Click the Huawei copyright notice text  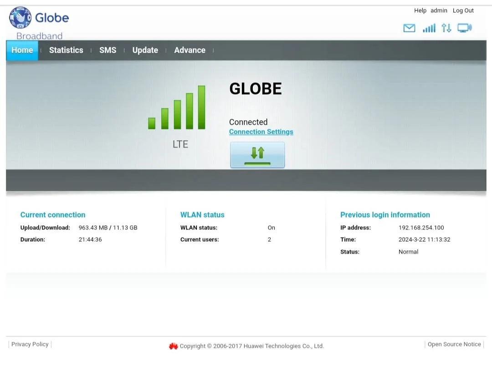pos(251,346)
